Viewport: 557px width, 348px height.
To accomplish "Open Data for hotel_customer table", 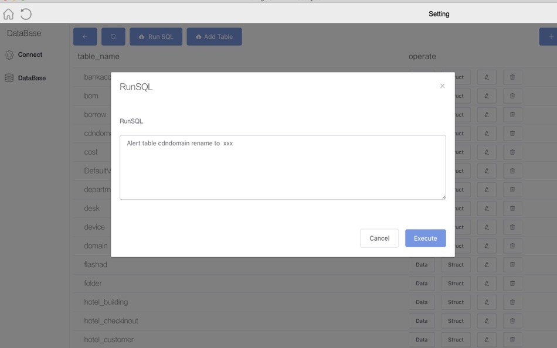I will 422,340.
